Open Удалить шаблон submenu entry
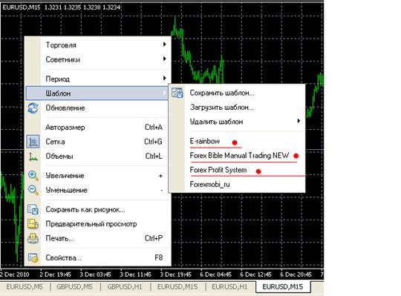 coord(237,122)
